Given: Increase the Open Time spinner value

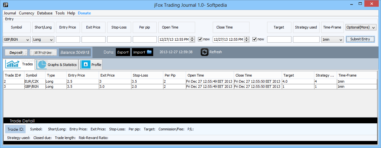Looking at the screenshot, I should pos(193,38).
